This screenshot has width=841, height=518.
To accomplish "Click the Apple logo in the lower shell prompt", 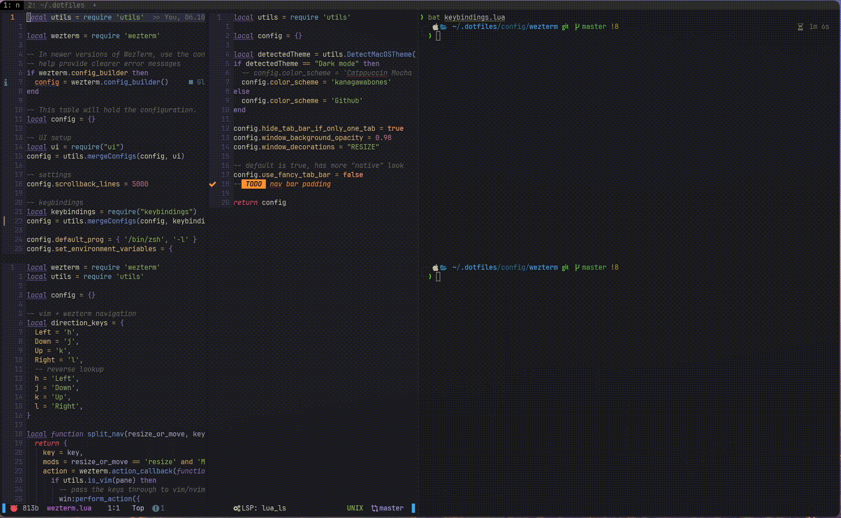I will coord(436,267).
